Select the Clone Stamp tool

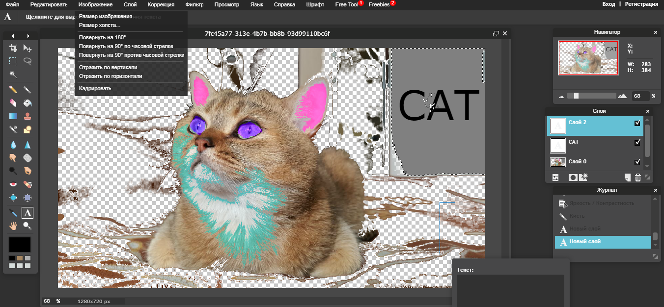click(28, 116)
